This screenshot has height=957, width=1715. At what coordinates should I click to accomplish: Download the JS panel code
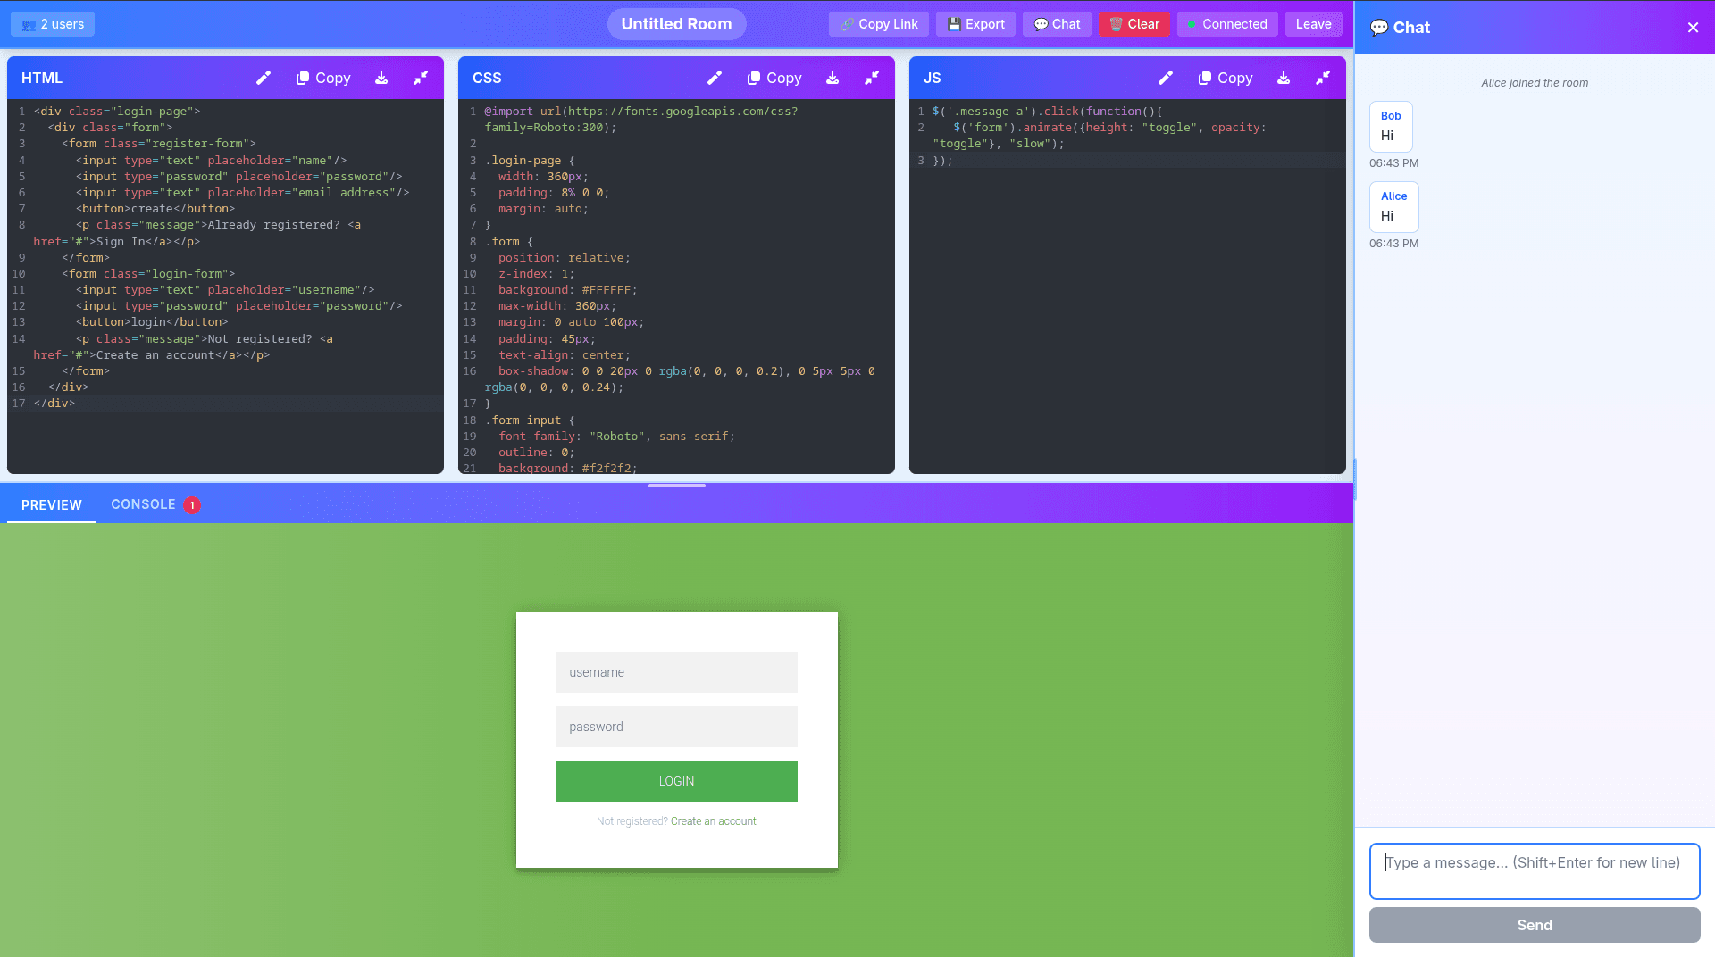pos(1284,78)
